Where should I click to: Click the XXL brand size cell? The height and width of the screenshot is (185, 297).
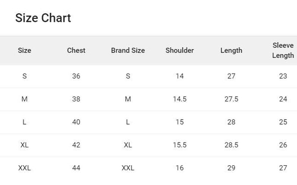(128, 168)
